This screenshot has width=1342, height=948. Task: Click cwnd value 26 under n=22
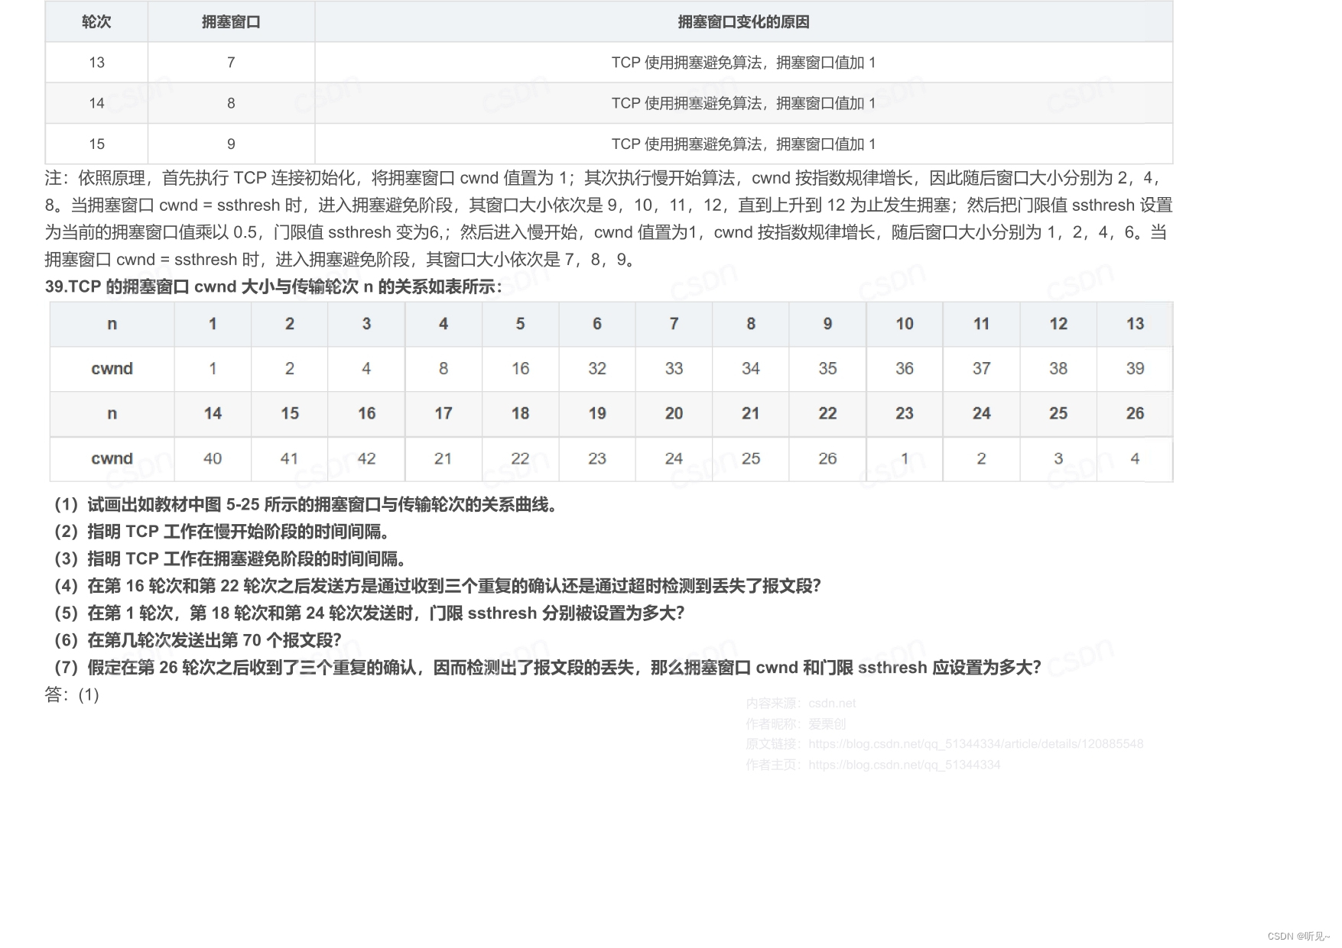tap(827, 458)
